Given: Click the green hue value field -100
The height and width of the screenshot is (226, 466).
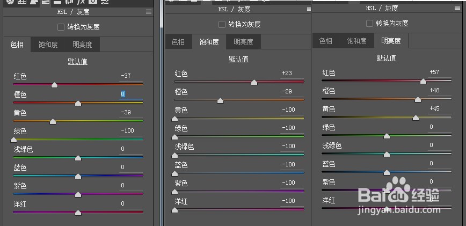Looking at the screenshot, I should coord(131,130).
